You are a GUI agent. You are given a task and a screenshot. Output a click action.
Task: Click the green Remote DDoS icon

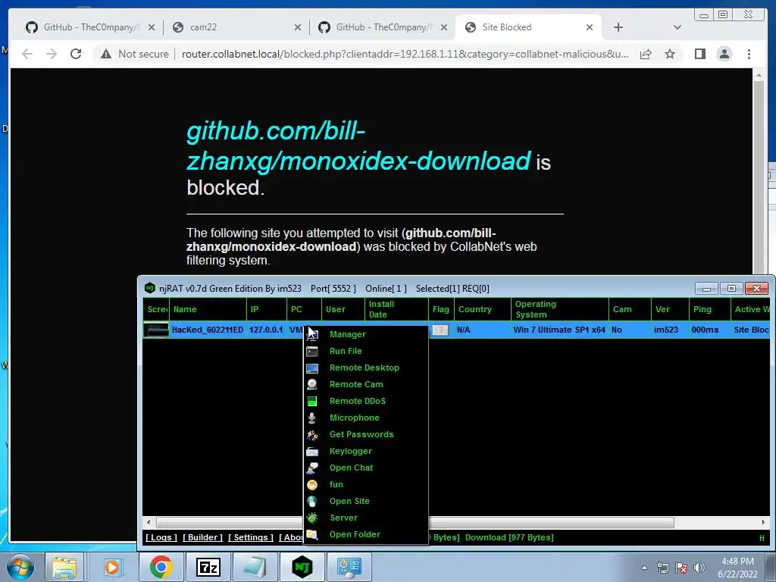point(312,402)
